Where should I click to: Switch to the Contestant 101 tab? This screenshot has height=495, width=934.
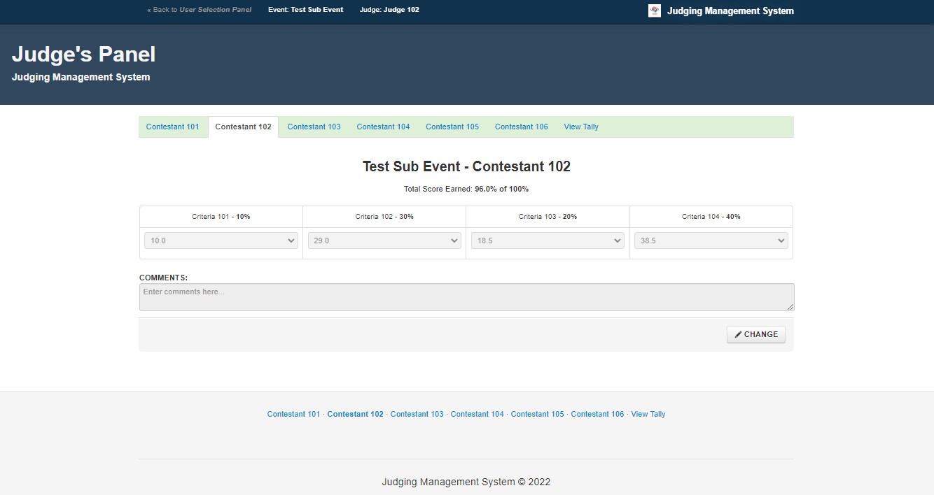173,127
